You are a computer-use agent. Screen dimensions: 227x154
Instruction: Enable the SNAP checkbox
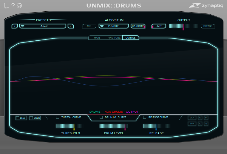[x=18, y=118]
